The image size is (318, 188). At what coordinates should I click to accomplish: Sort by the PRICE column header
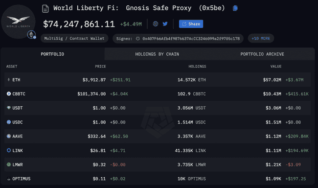tap(100, 67)
